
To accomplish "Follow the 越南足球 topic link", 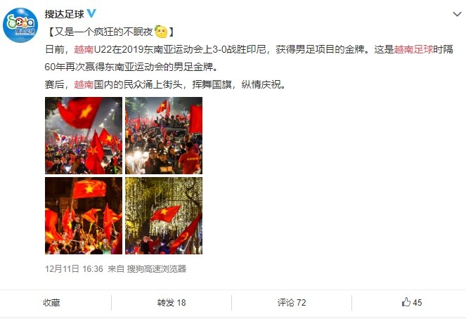I will 413,49.
